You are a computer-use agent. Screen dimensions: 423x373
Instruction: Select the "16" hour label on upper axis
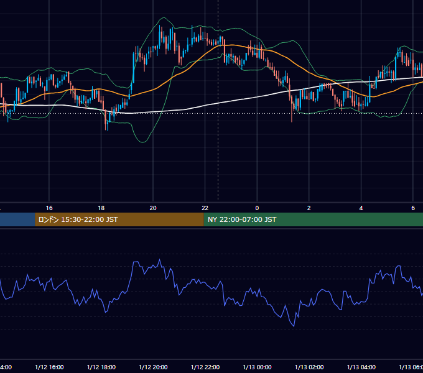click(49, 208)
